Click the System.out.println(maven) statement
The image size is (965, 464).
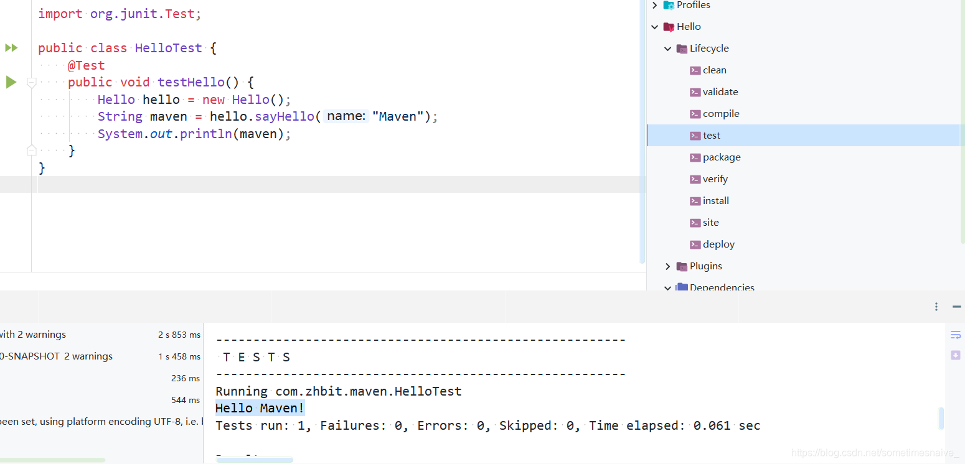coord(194,134)
